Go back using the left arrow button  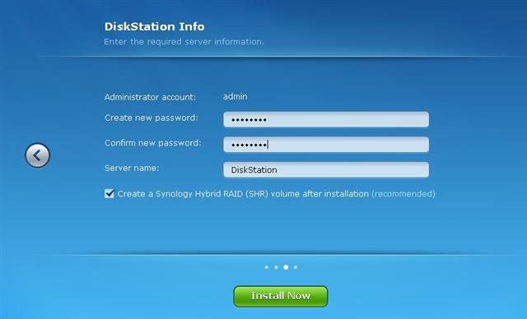pyautogui.click(x=38, y=155)
